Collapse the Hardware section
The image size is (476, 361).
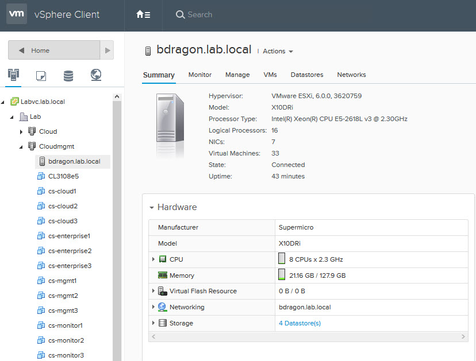[152, 207]
